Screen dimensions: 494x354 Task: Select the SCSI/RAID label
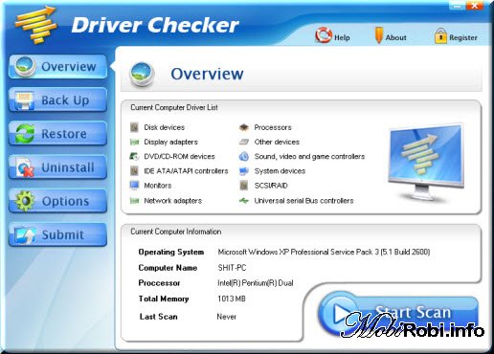(271, 186)
